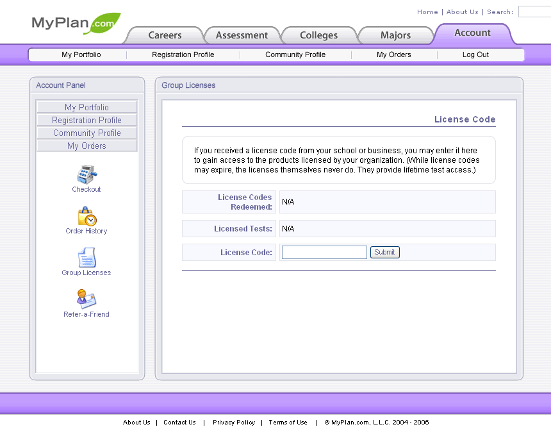Click the 'License Code' section heading
Image resolution: width=551 pixels, height=436 pixels.
465,119
